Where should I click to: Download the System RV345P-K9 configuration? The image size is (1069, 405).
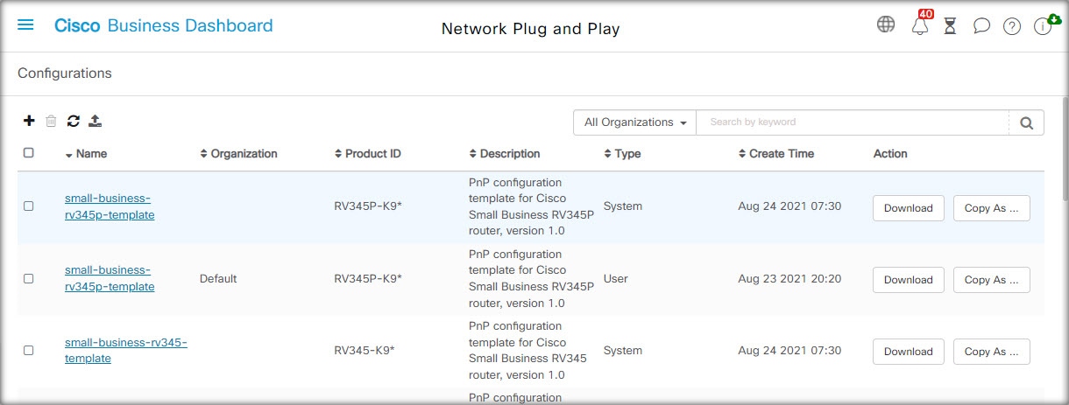click(908, 208)
